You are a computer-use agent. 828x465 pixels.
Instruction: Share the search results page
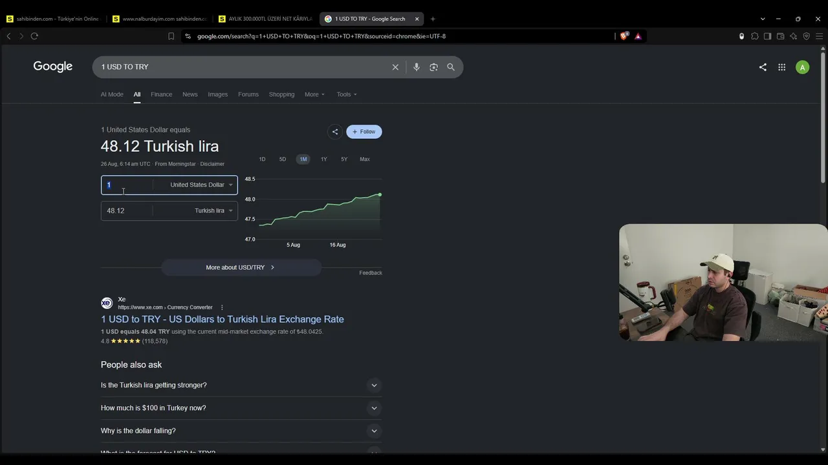763,67
